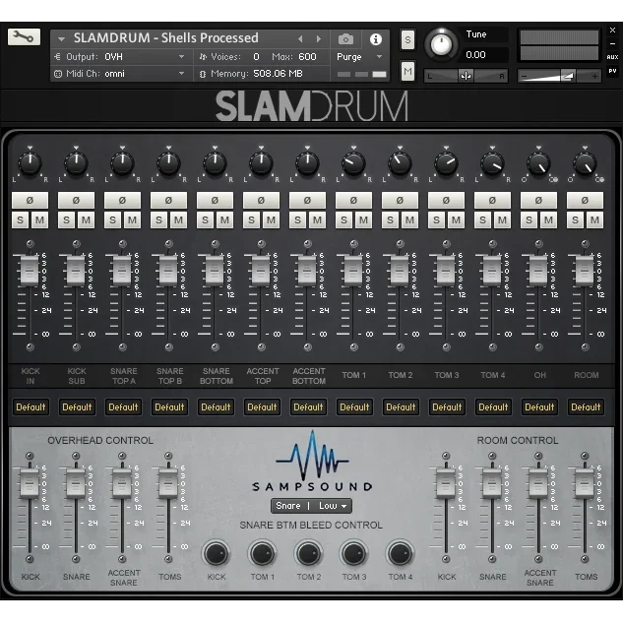
Task: Solo the Kick In channel
Action: (x=21, y=219)
